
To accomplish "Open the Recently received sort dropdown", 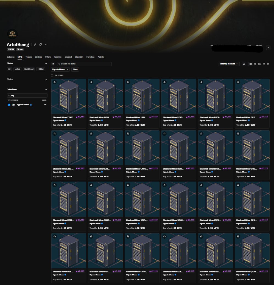I will (228, 64).
